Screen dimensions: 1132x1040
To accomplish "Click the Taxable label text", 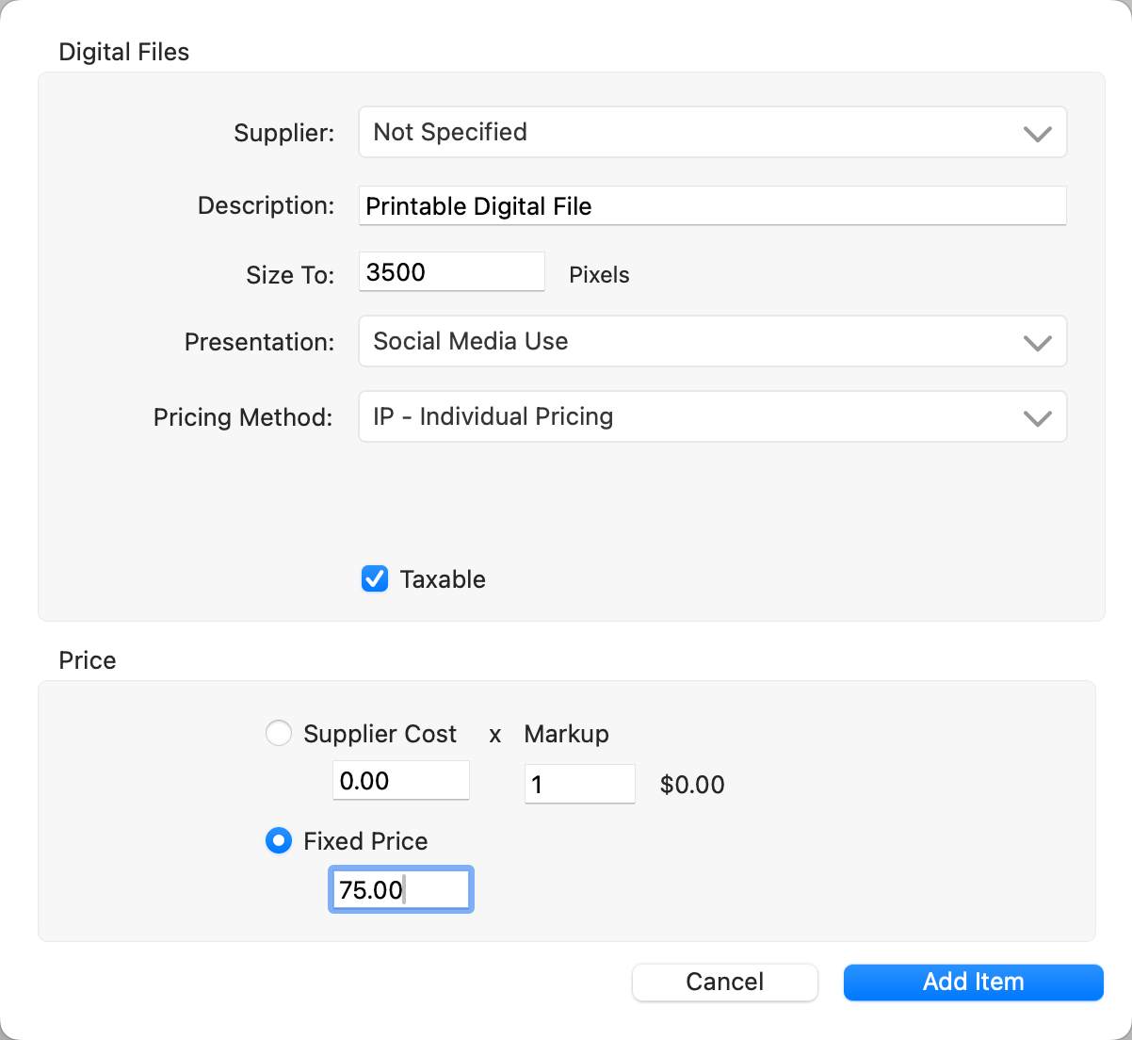I will 443,579.
